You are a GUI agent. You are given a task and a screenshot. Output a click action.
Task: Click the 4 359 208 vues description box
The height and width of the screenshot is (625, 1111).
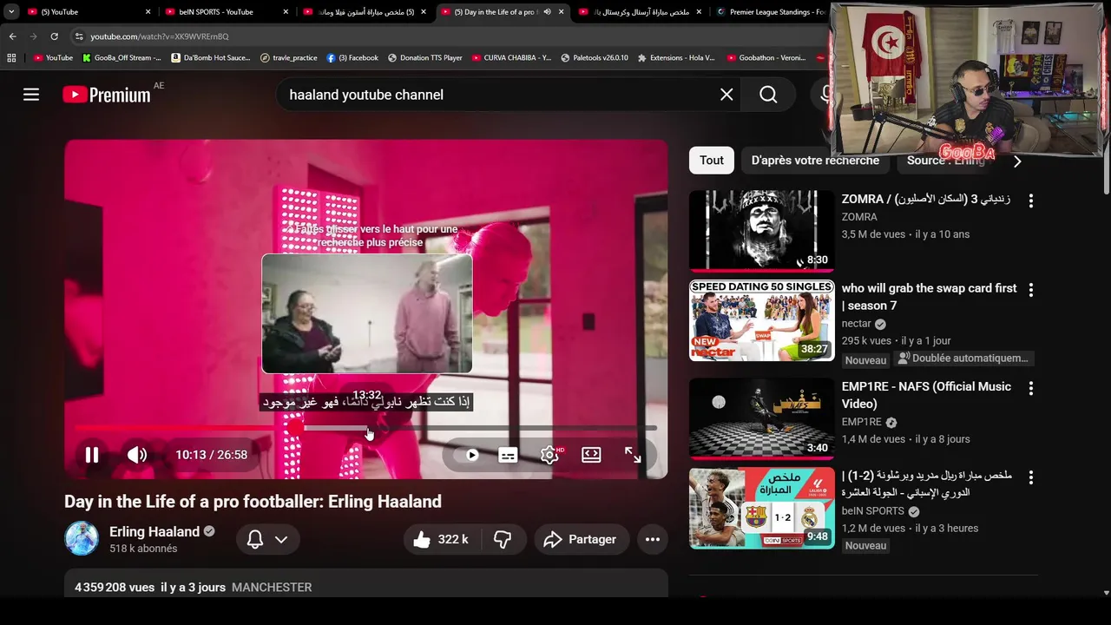coord(365,582)
